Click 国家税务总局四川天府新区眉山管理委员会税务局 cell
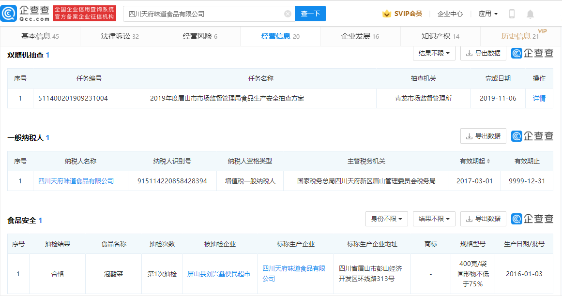The image size is (562, 296). tap(366, 181)
